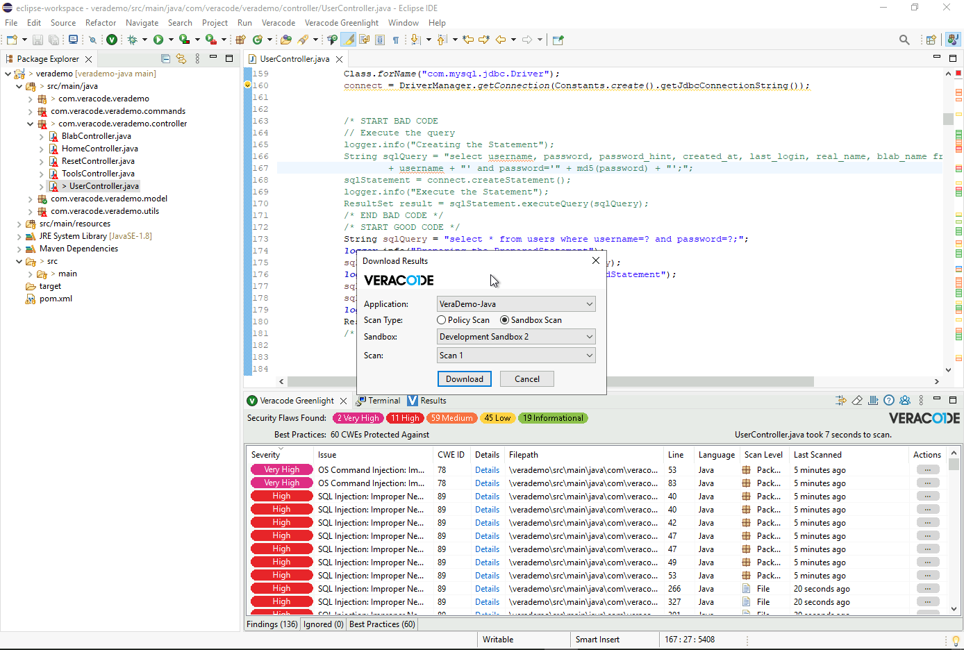Click the Greenlight columns export icon

[873, 401]
